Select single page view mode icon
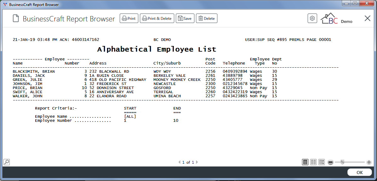Image resolution: width=377 pixels, height=181 pixels. pos(305,162)
